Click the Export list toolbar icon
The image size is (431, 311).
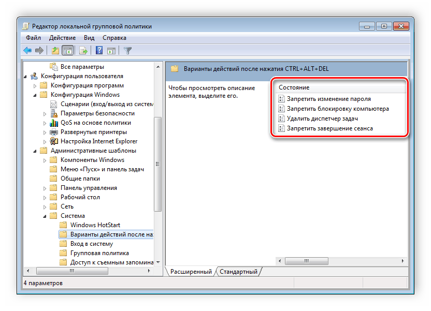click(x=83, y=51)
